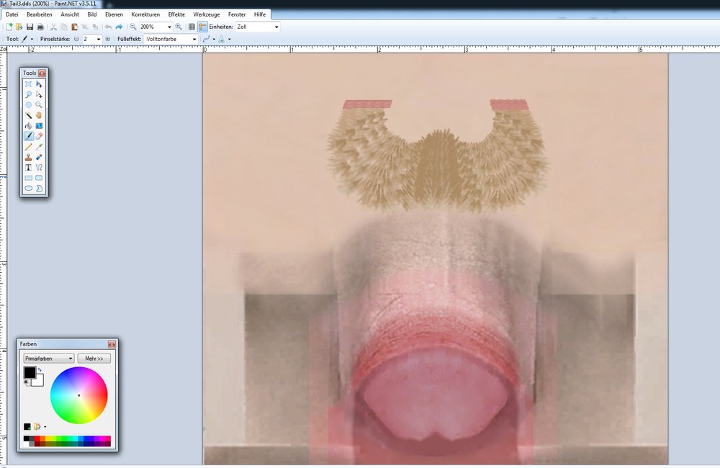Select the Ellipse Select tool
Viewport: 720px width, 468px height.
[29, 104]
